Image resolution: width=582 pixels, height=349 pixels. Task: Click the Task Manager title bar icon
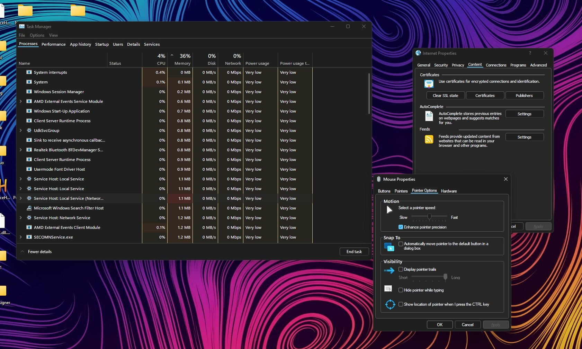tap(22, 26)
